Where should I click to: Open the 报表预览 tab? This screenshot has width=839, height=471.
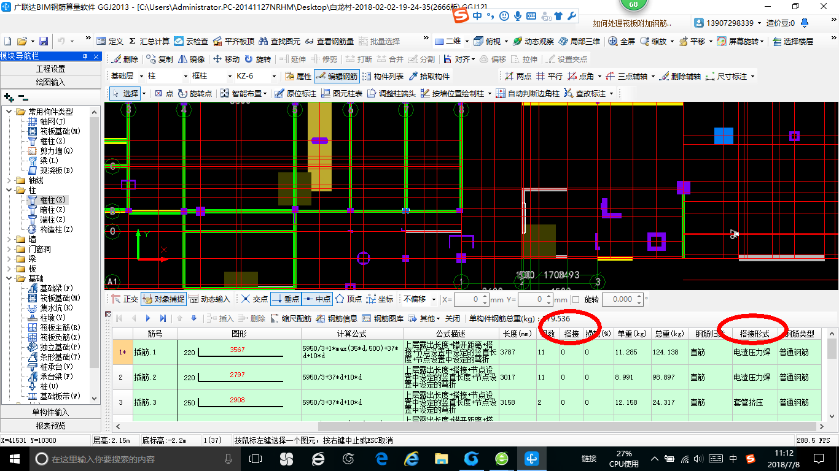[50, 426]
